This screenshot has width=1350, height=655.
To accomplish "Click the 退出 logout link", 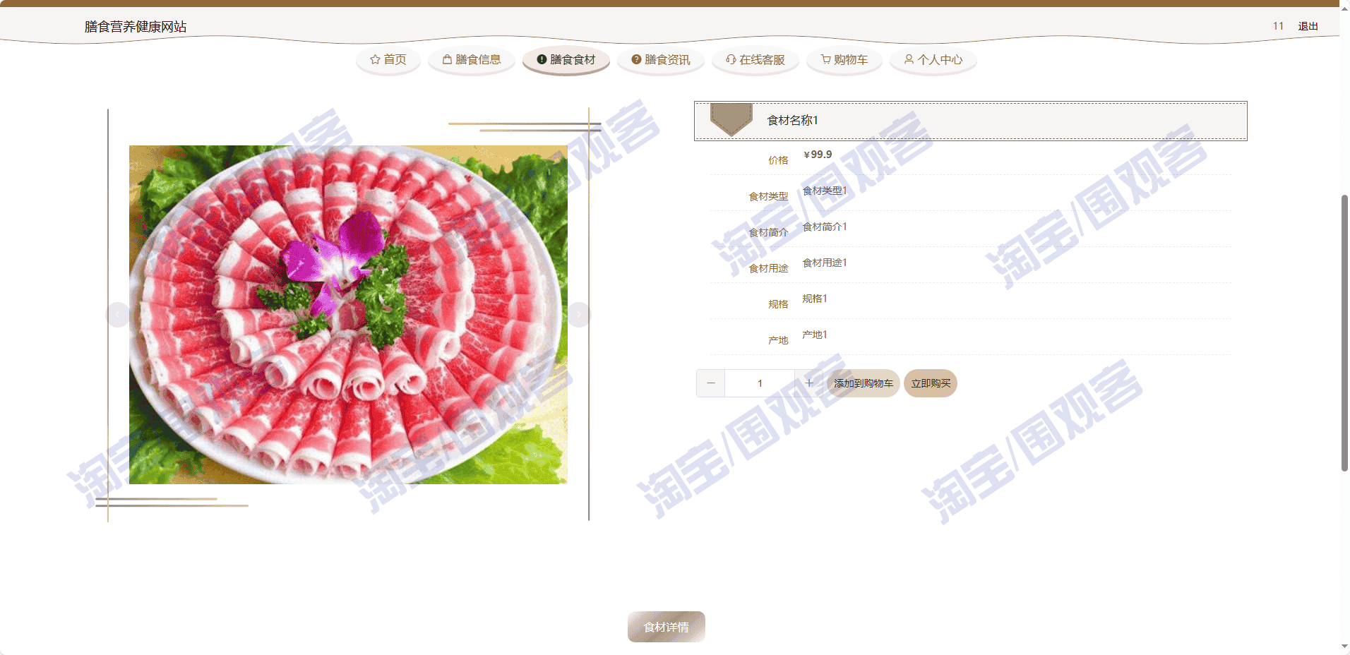I will tap(1308, 26).
